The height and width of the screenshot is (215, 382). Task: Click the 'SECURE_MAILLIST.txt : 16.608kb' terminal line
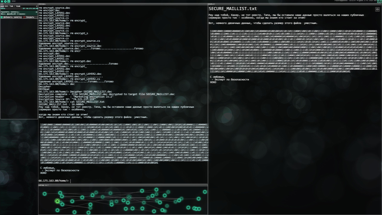(x=61, y=105)
